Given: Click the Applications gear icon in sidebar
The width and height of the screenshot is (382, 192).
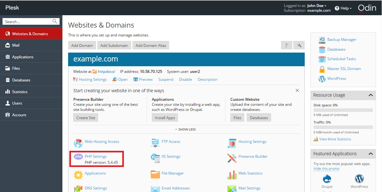Looking at the screenshot, I should click(x=8, y=57).
